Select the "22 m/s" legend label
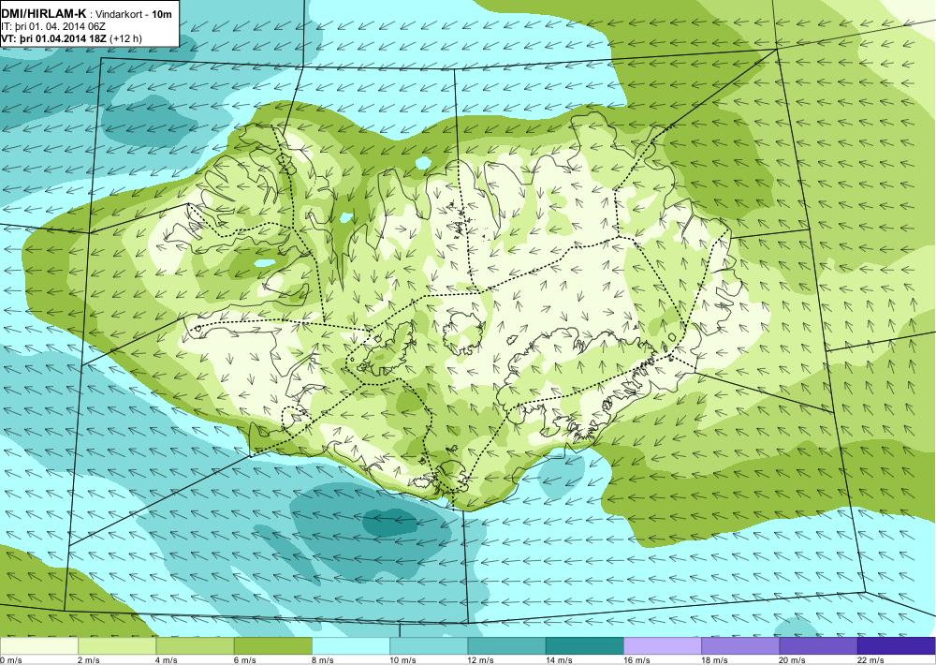This screenshot has height=665, width=936. pos(870,660)
